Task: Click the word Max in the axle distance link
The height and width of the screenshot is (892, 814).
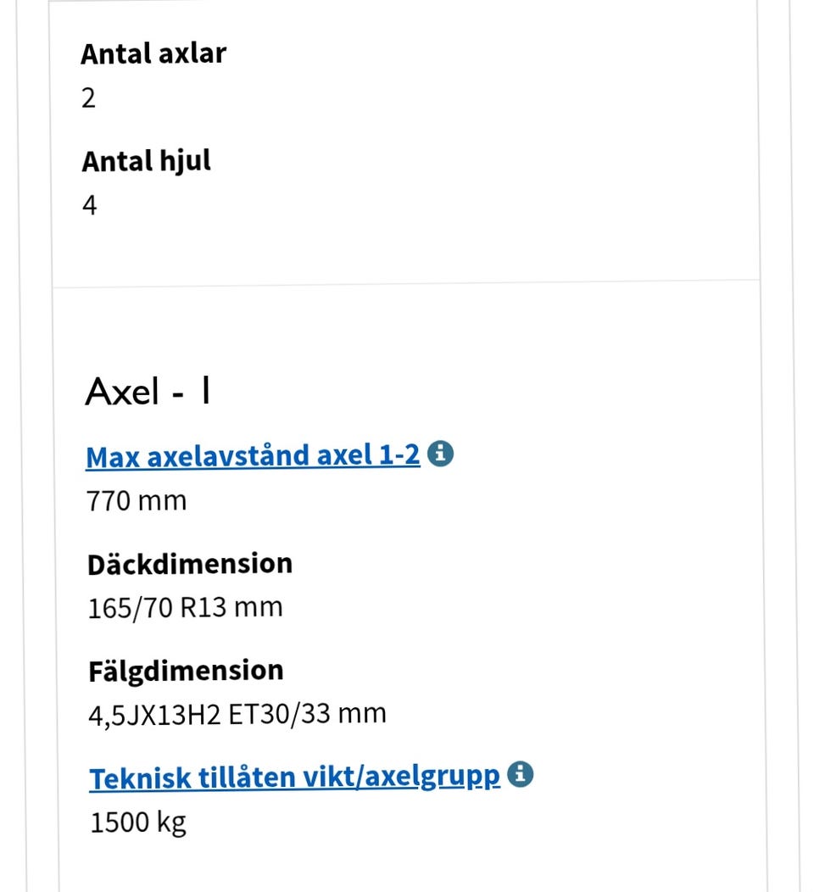Action: pyautogui.click(x=114, y=456)
